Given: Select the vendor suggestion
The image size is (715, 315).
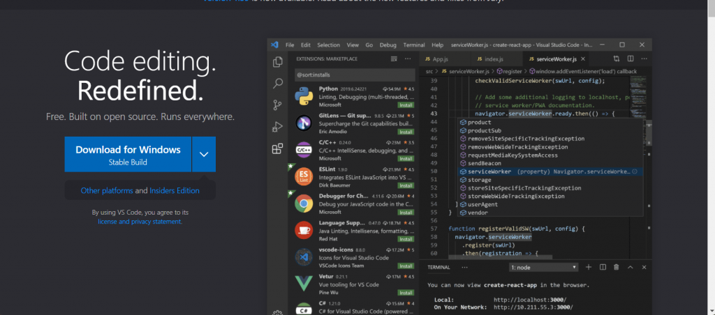Looking at the screenshot, I should [x=550, y=213].
